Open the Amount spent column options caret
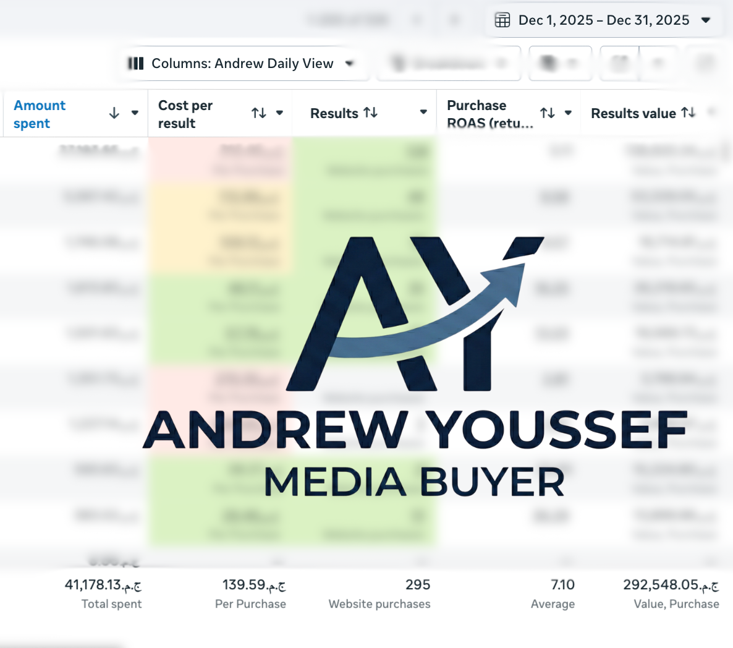The image size is (733, 648). [x=135, y=113]
